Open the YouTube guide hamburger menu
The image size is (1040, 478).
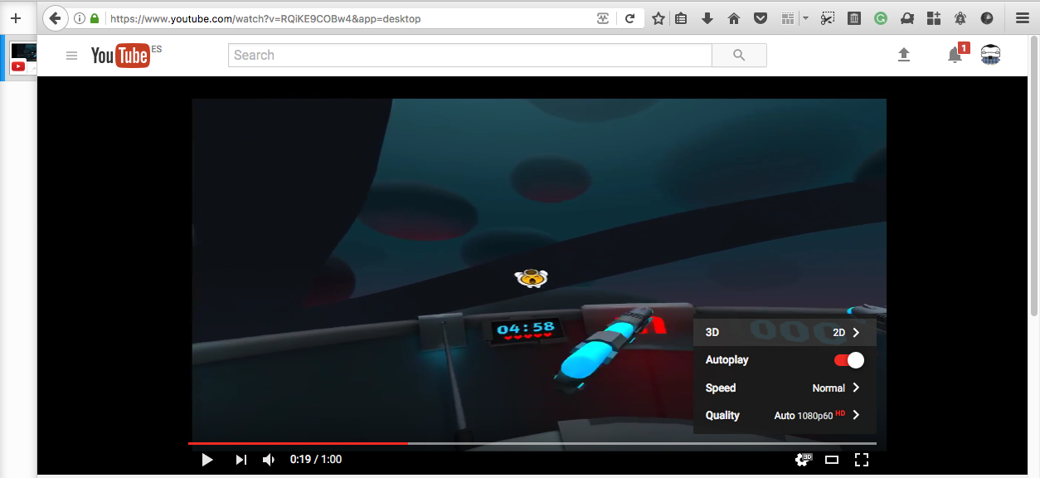click(72, 56)
